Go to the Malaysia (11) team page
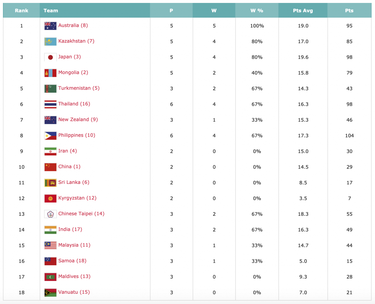 pos(74,245)
